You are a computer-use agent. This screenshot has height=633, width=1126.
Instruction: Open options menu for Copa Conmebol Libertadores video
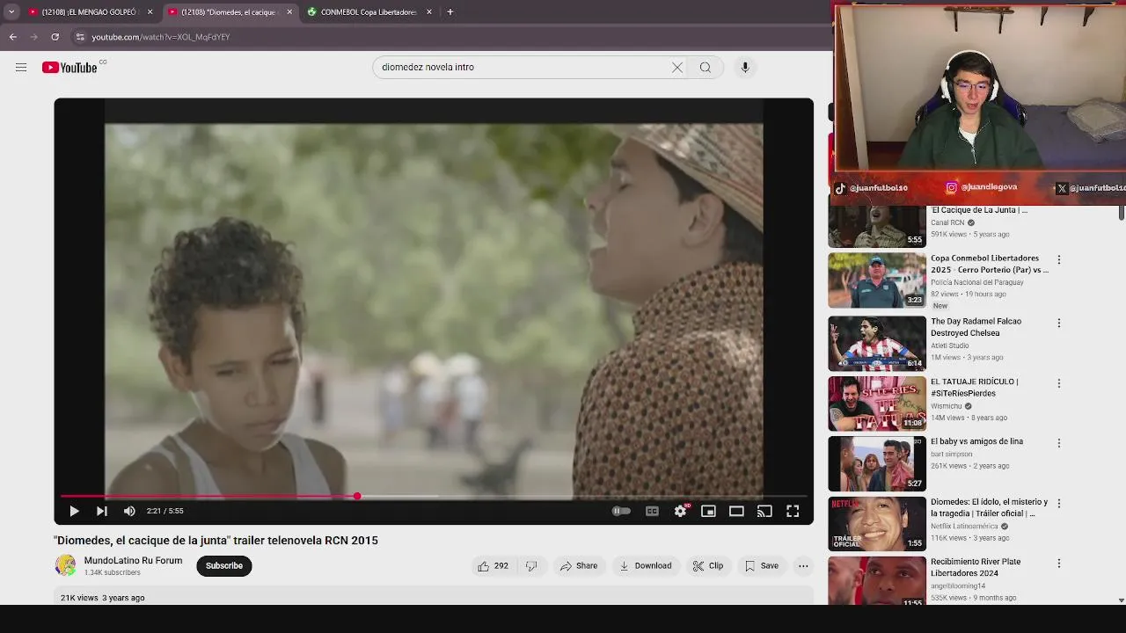click(1059, 260)
